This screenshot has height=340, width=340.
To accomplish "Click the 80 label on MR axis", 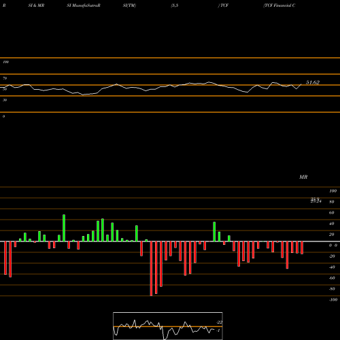I will point(332,202).
